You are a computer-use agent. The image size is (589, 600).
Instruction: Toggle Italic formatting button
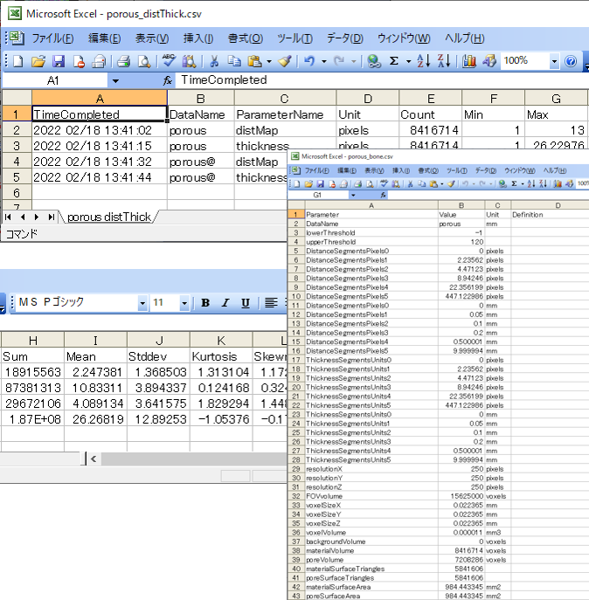[225, 303]
